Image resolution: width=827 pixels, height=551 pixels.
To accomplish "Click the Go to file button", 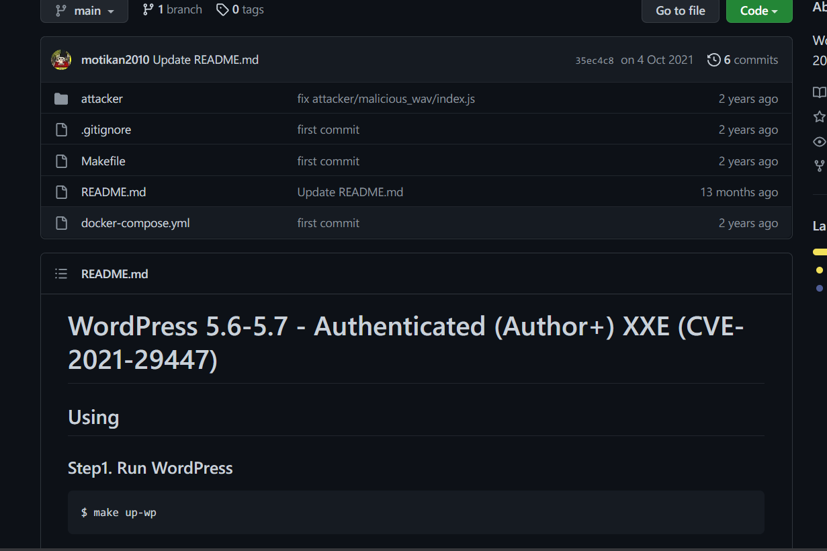I will click(x=680, y=11).
